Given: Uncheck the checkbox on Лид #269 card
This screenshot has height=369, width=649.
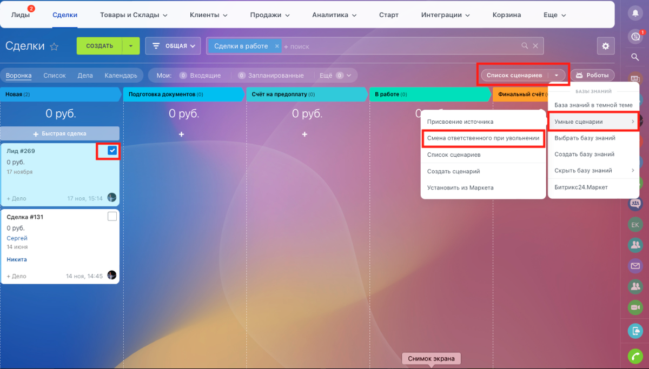Looking at the screenshot, I should pyautogui.click(x=112, y=151).
